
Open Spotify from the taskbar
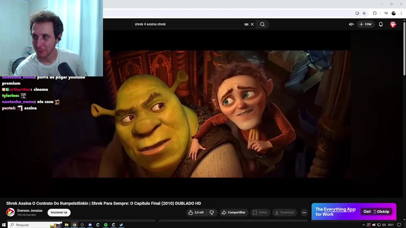pos(106,225)
